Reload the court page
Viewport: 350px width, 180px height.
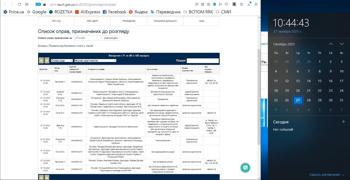[19, 4]
